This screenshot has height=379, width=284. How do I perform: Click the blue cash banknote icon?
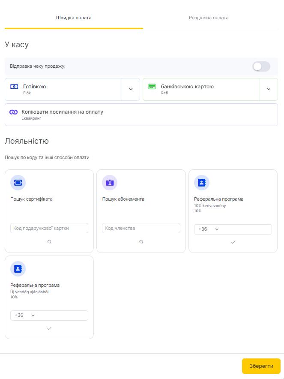pos(14,87)
